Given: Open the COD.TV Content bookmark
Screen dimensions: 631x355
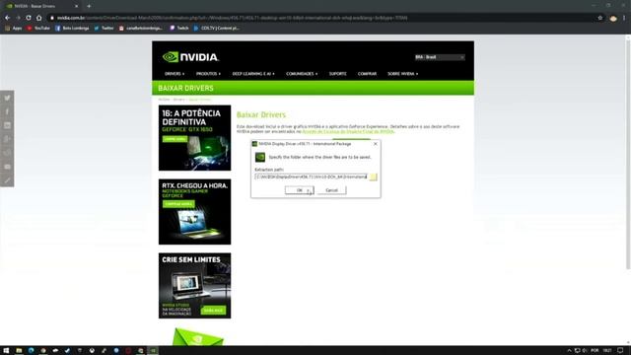Looking at the screenshot, I should click(216, 29).
